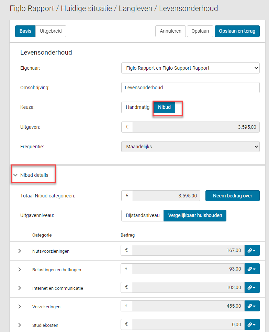Click link icon for Belastingen en heffingen
The height and width of the screenshot is (332, 269).
[x=252, y=269]
